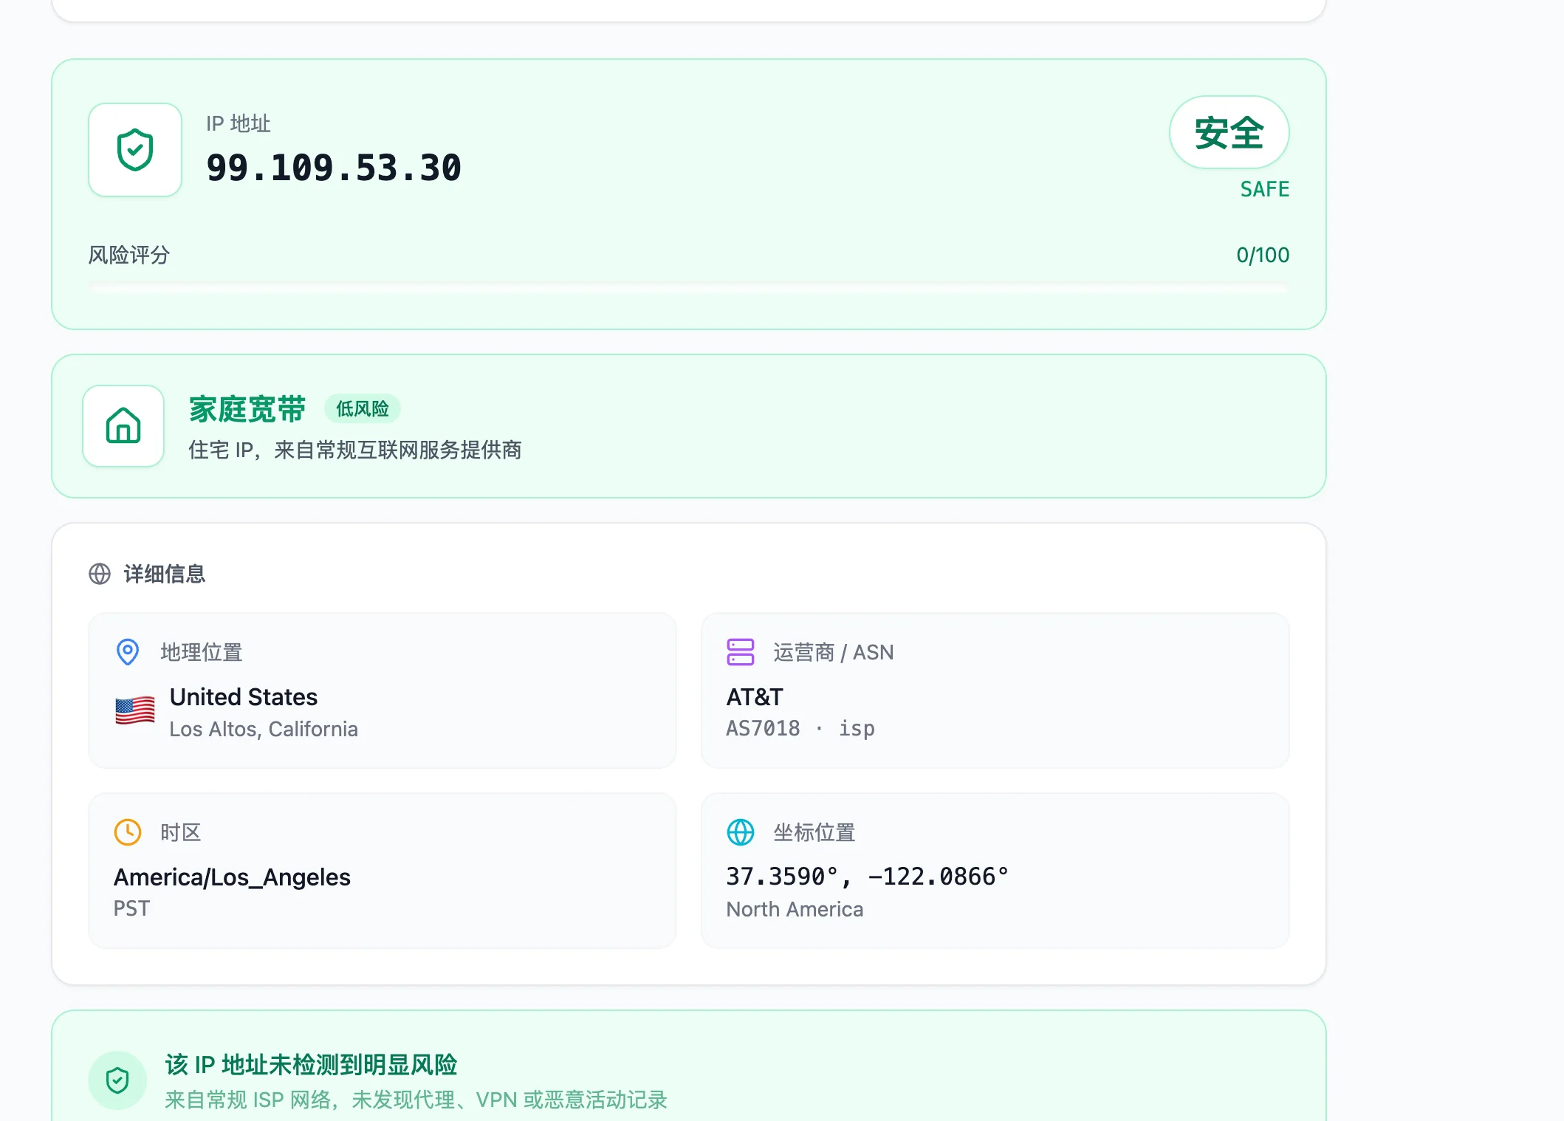The width and height of the screenshot is (1564, 1121).
Task: Click the green shield icon next to IP address
Action: point(134,149)
